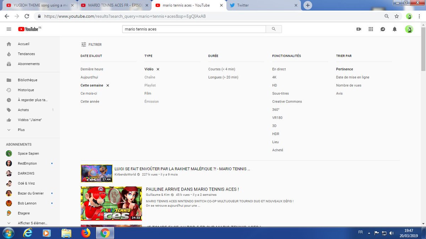The height and width of the screenshot is (239, 426).
Task: Click the search magnifier button
Action: coord(273,29)
